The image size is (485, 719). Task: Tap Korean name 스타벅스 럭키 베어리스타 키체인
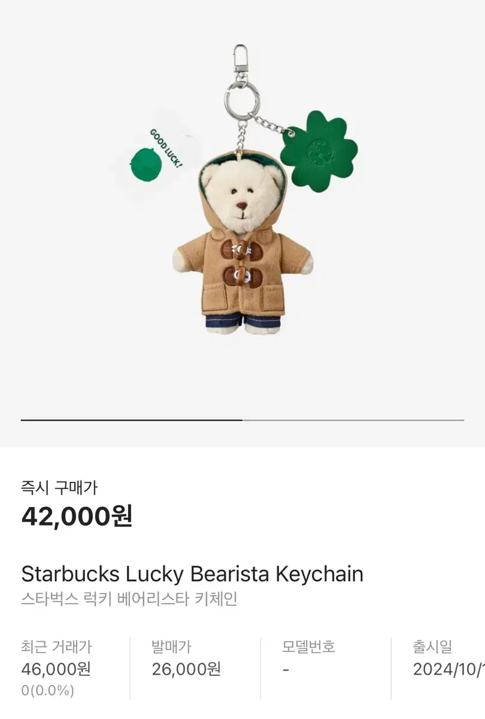pyautogui.click(x=129, y=599)
